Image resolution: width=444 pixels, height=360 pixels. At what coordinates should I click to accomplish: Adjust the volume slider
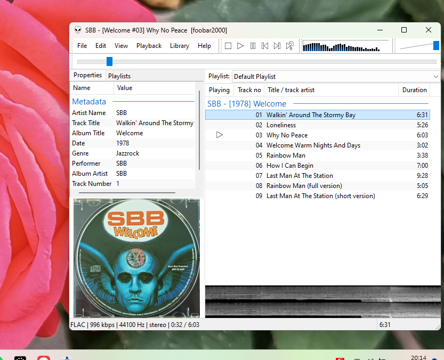[436, 46]
